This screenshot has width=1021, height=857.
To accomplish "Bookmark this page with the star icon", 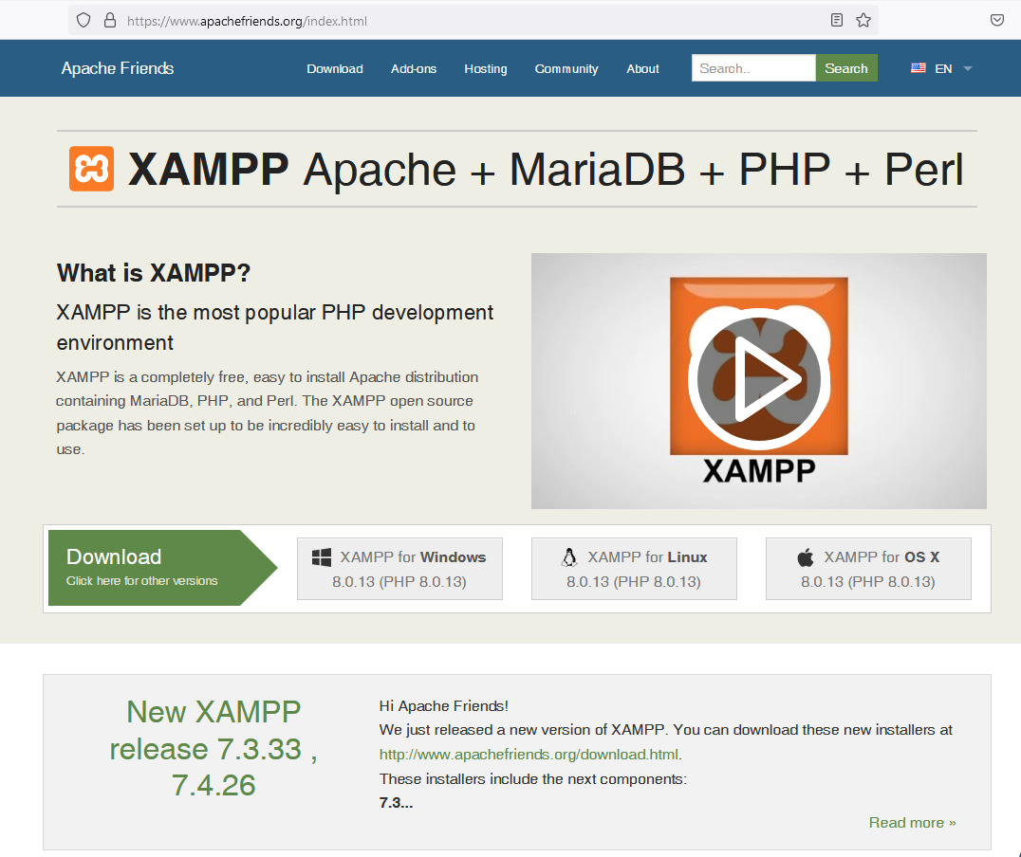I will 863,20.
